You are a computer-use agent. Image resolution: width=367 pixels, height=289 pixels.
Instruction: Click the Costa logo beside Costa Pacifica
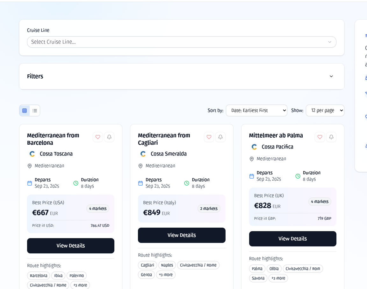[x=254, y=147]
